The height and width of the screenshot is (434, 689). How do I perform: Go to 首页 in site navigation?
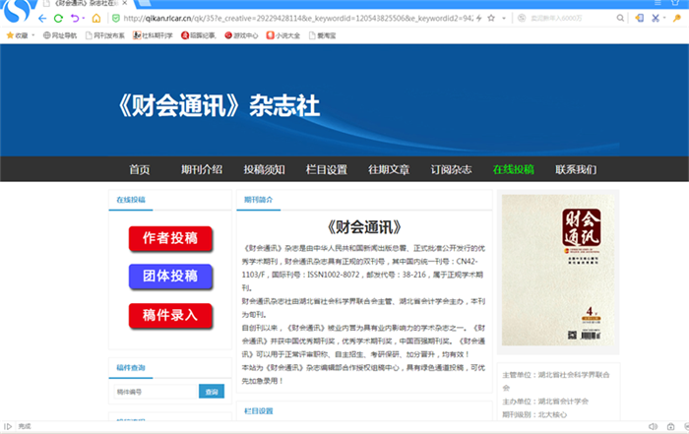coord(140,169)
